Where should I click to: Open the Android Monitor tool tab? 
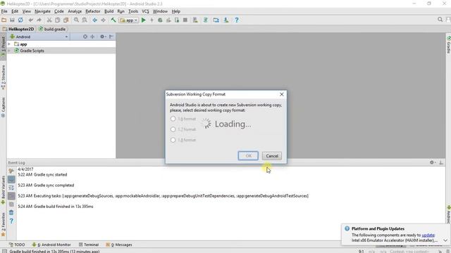click(51, 245)
